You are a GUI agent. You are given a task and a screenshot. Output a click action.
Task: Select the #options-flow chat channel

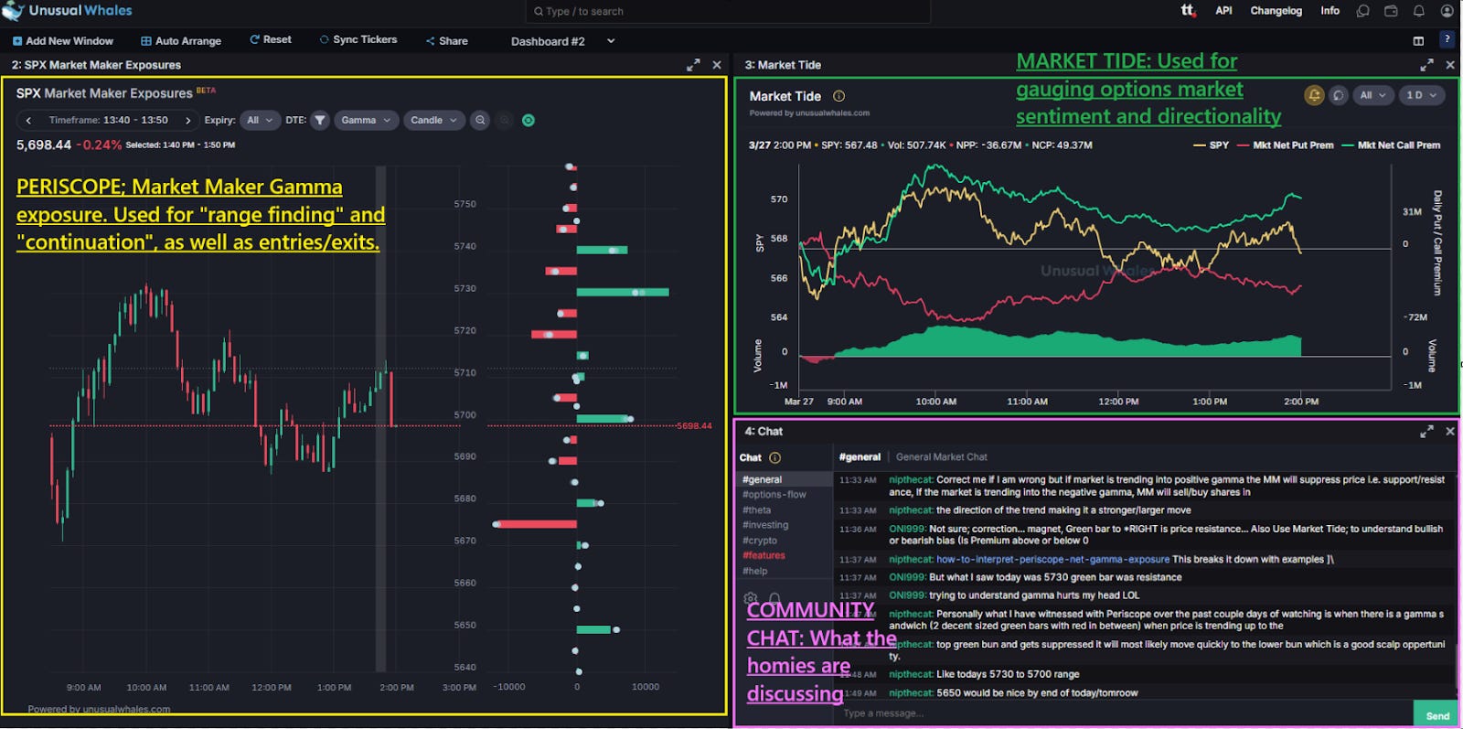coord(774,495)
